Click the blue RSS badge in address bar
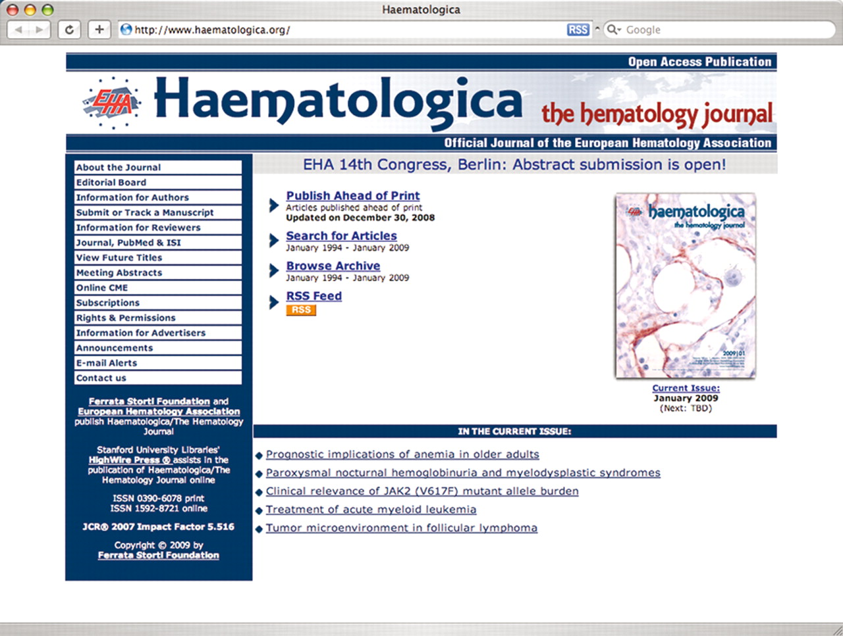This screenshot has width=843, height=636. point(578,30)
